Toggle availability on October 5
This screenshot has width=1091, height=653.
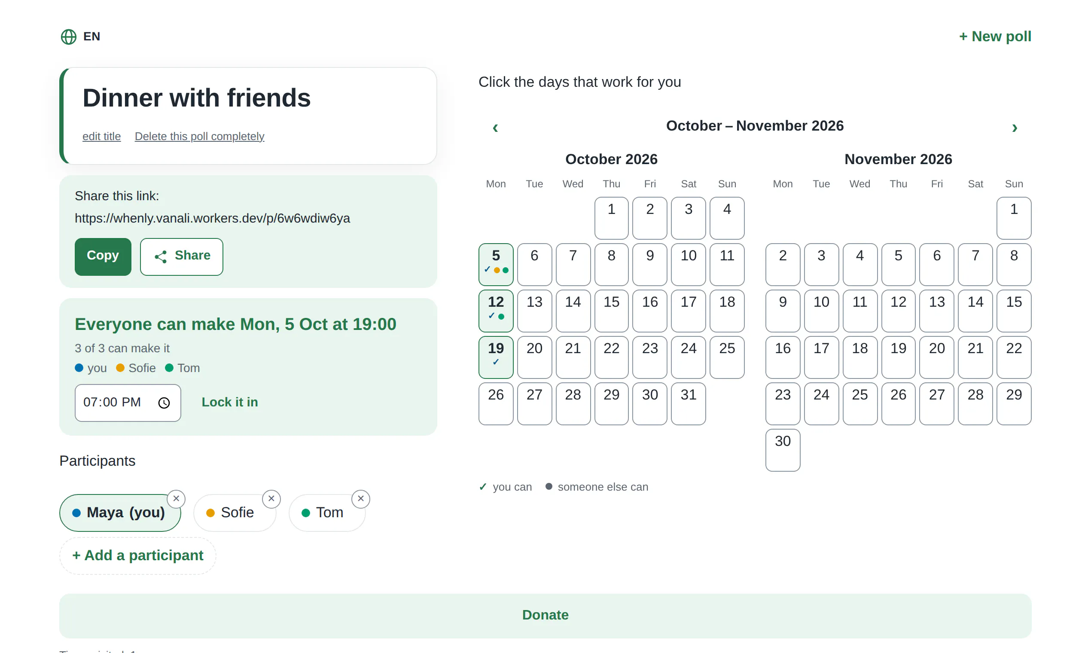(x=496, y=265)
